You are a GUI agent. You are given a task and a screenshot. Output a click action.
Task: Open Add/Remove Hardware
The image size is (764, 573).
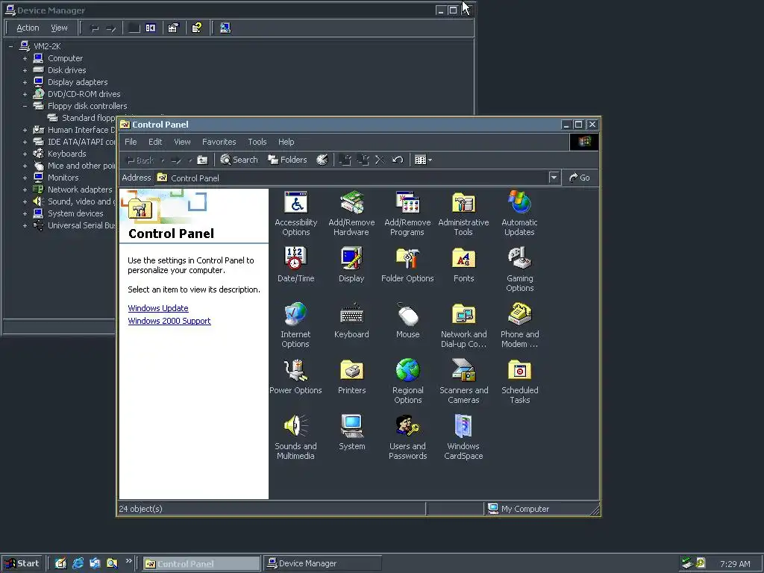[351, 213]
